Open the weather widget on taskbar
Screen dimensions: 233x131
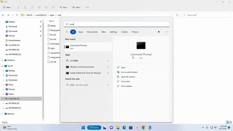click(10, 128)
